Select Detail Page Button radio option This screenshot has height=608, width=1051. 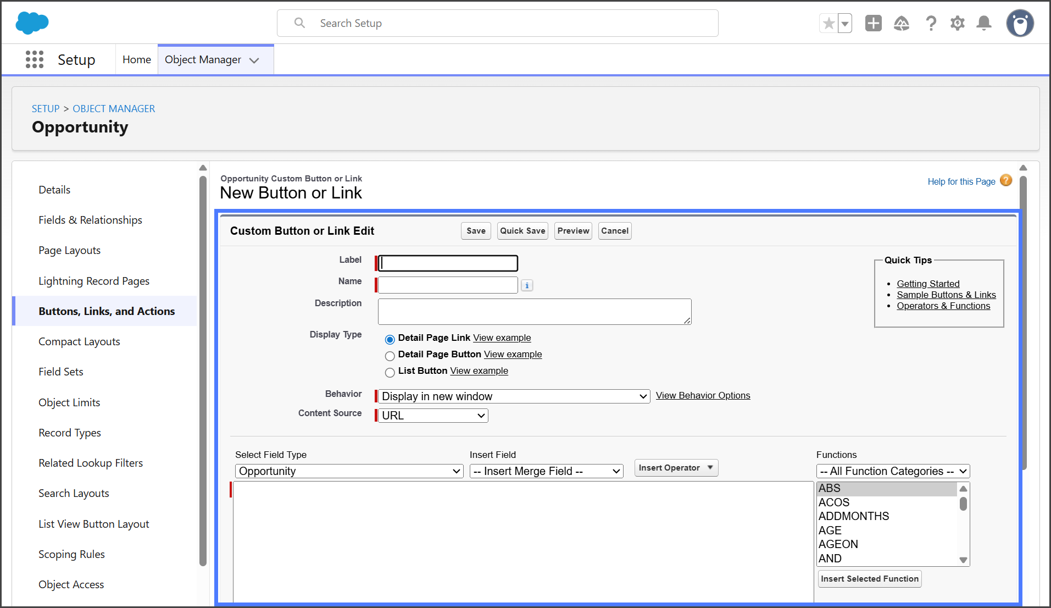(x=390, y=356)
